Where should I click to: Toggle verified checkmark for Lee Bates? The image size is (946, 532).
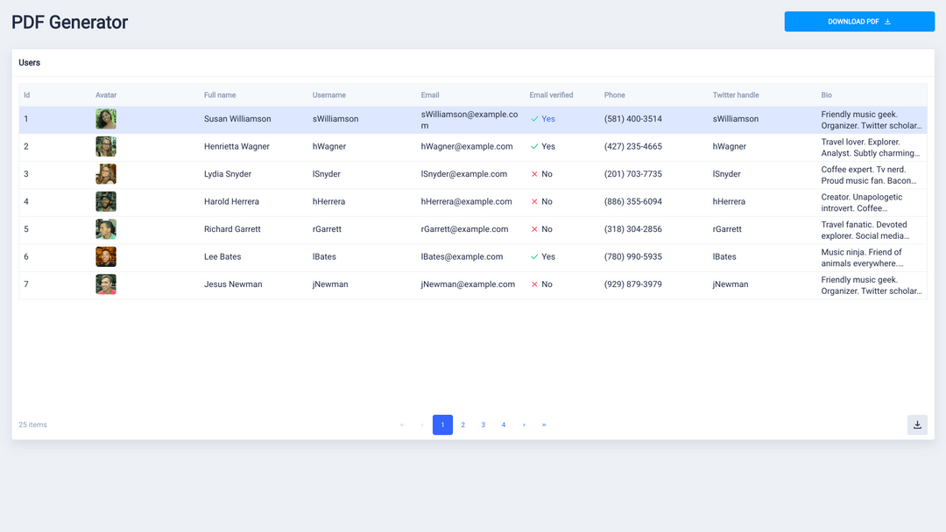pyautogui.click(x=535, y=256)
